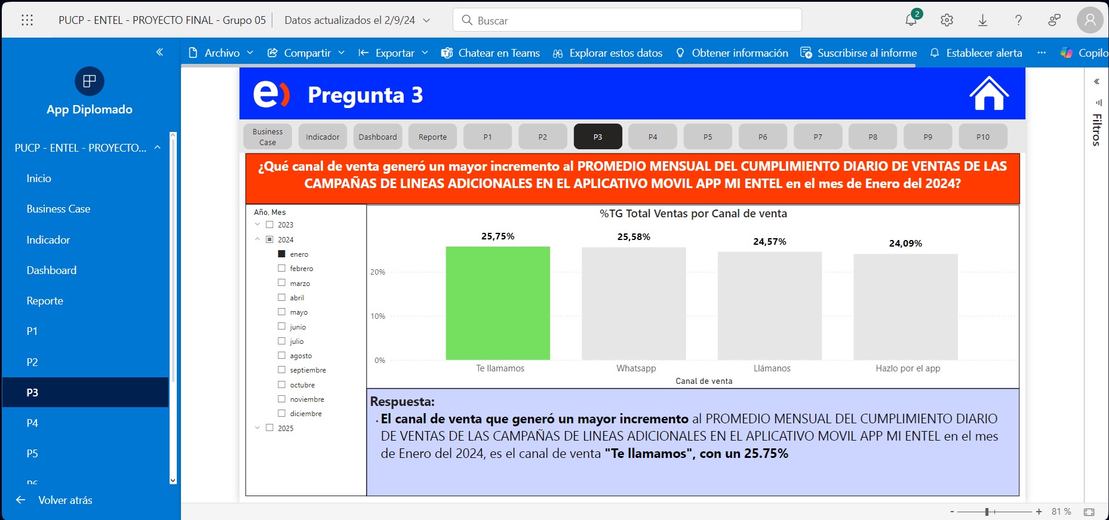Click the zoom in plus button
Viewport: 1109px width, 520px height.
pyautogui.click(x=1039, y=512)
